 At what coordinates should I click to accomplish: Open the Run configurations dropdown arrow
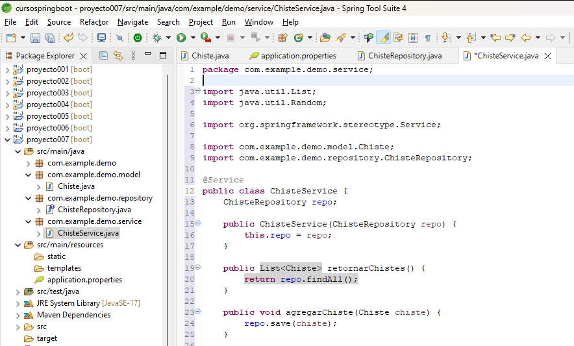193,38
